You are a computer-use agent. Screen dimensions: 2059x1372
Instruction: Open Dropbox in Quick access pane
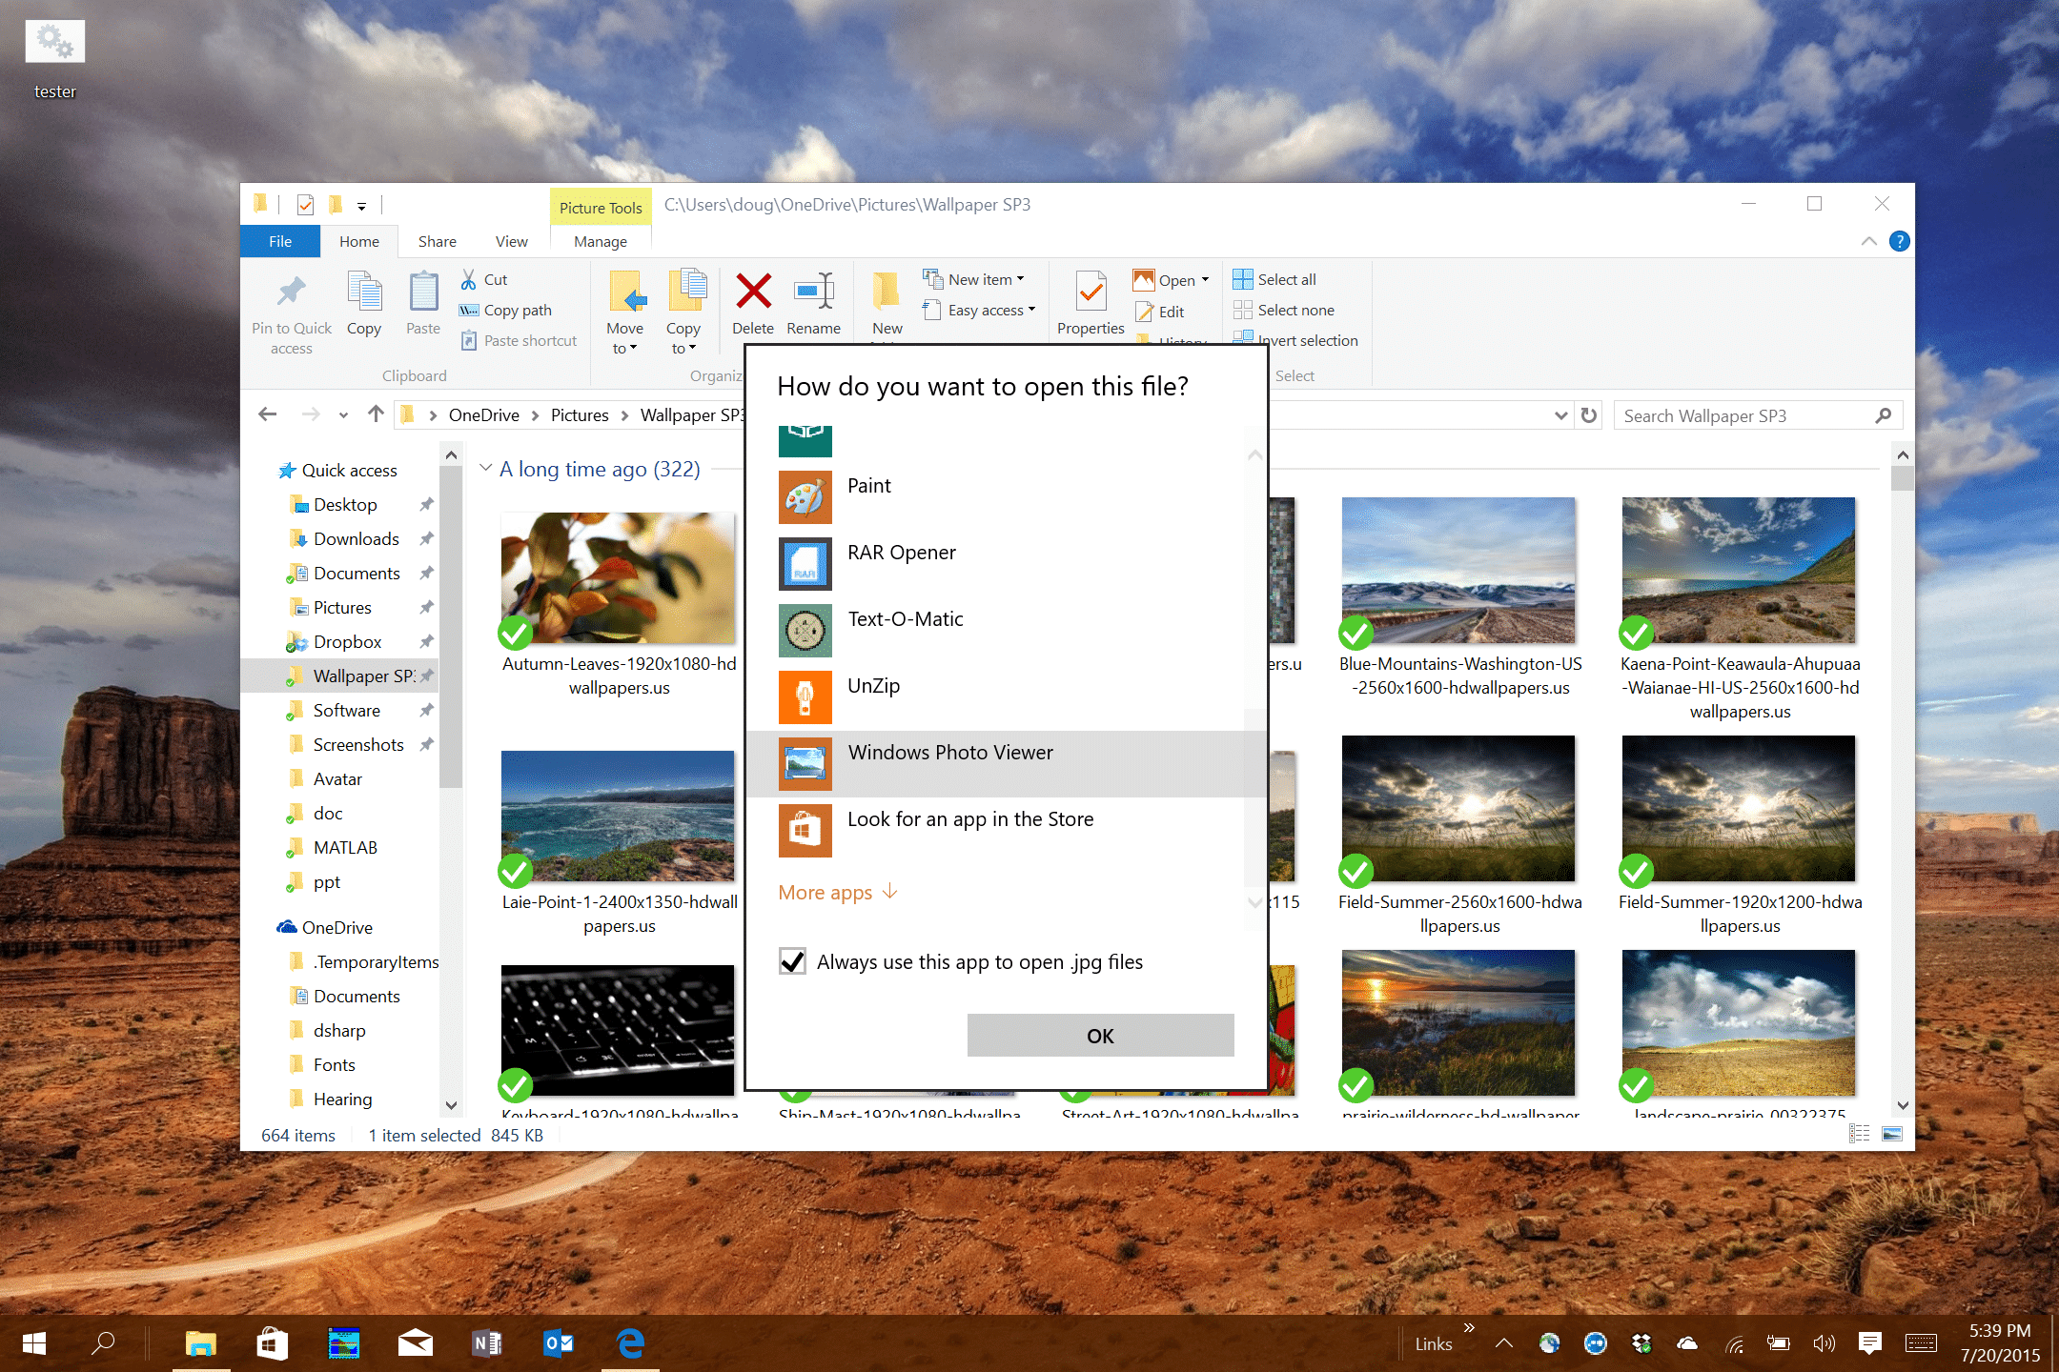pos(347,641)
